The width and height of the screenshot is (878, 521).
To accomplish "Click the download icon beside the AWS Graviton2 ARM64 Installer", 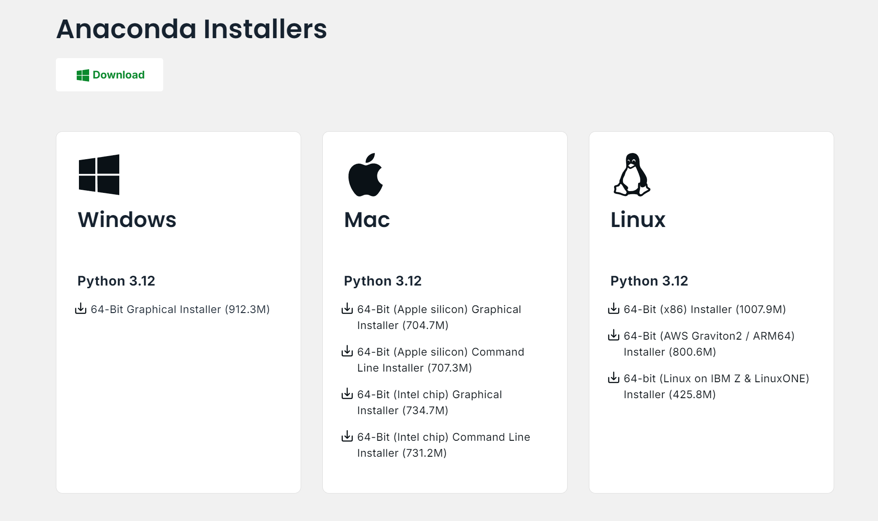I will pos(614,335).
